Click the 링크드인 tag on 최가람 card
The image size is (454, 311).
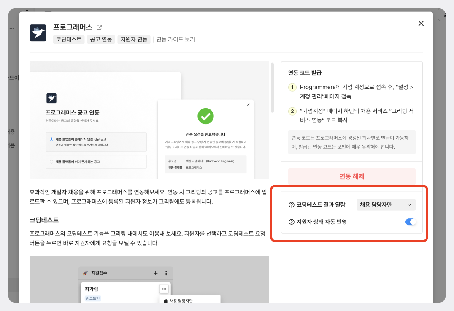[93, 298]
